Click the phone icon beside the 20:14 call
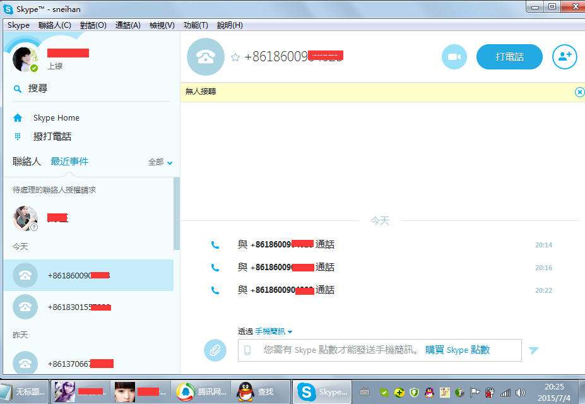 pyautogui.click(x=215, y=245)
